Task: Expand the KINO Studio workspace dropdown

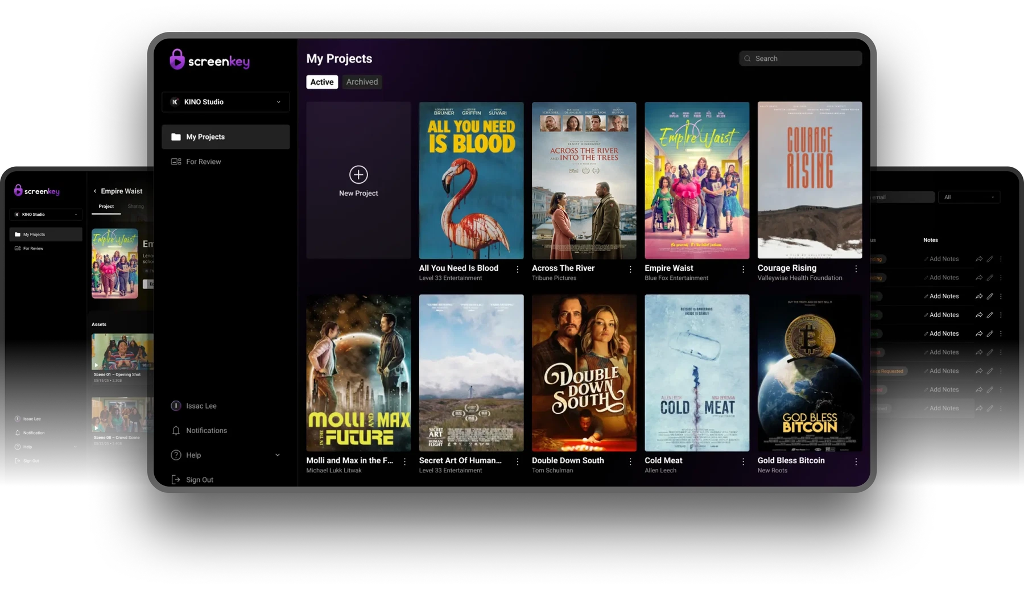Action: coord(278,102)
